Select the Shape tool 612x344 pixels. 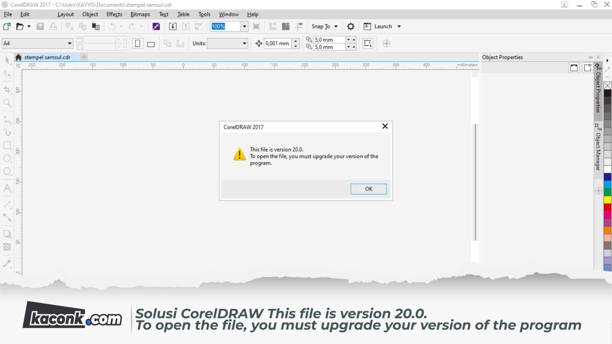click(x=7, y=74)
